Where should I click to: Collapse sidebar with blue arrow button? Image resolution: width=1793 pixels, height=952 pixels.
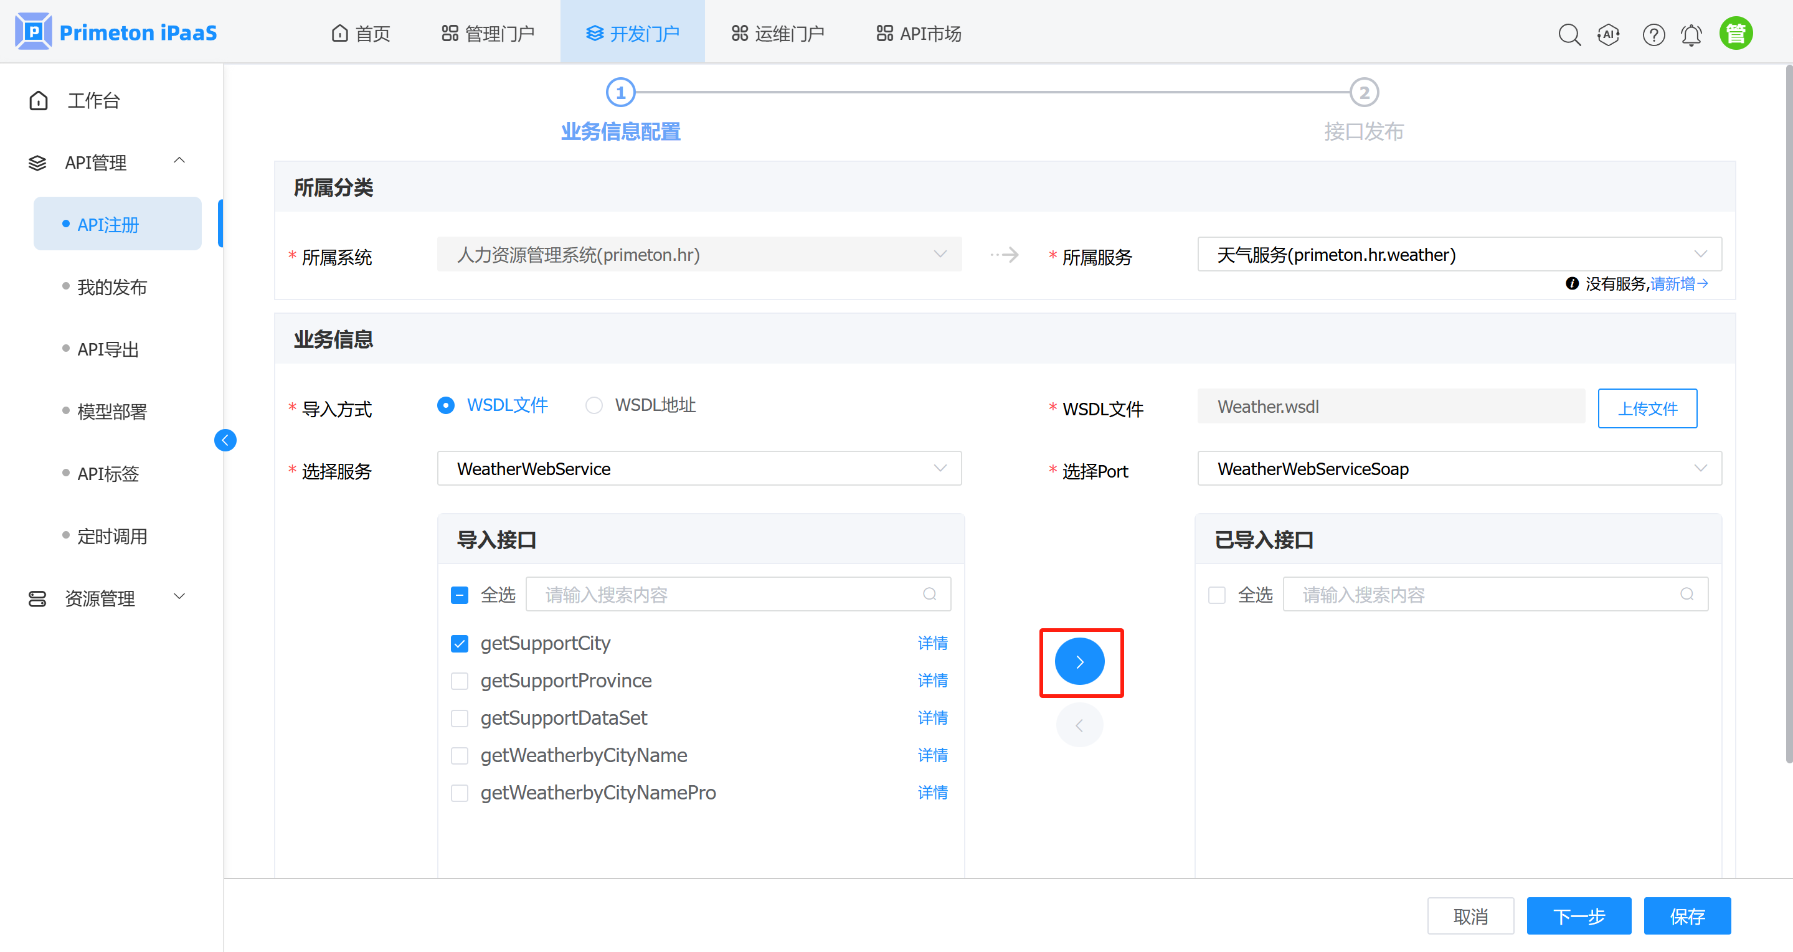click(x=225, y=440)
